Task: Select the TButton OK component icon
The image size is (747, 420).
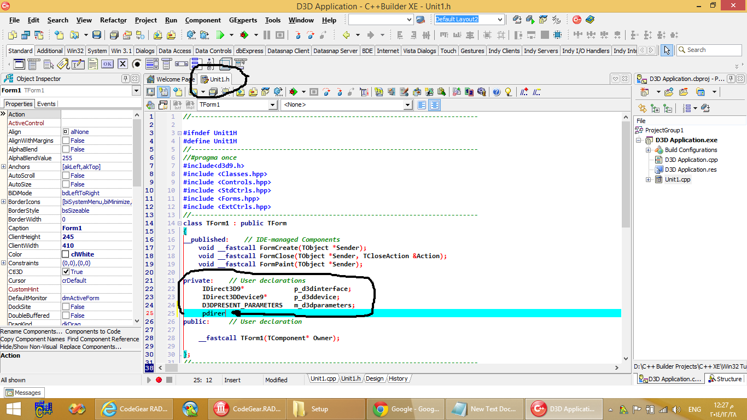Action: click(108, 64)
